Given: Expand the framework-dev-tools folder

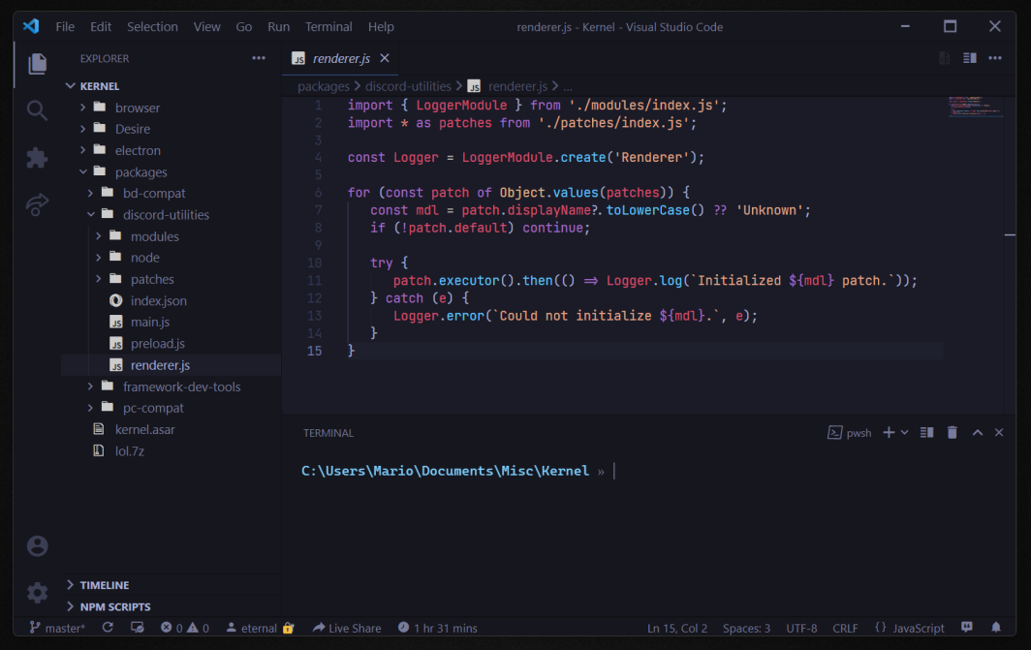Looking at the screenshot, I should tap(171, 387).
